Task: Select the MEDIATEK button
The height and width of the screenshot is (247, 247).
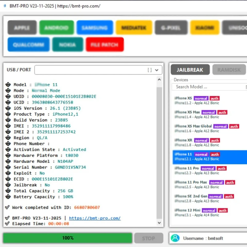Action: pos(134,27)
